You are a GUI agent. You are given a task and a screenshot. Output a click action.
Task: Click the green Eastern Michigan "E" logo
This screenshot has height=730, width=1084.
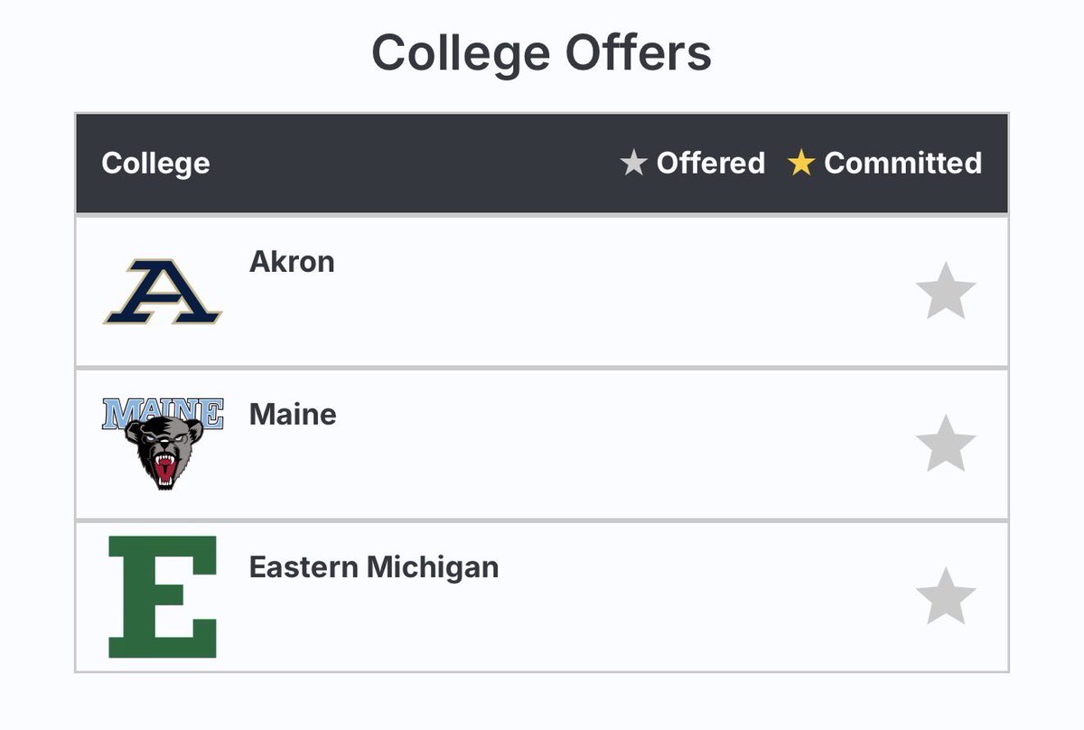pyautogui.click(x=163, y=596)
